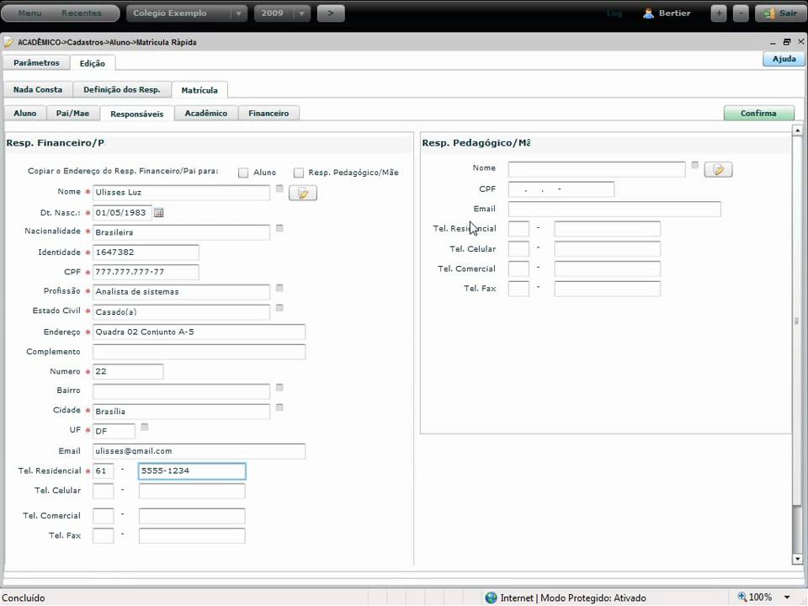Switch to the Edição tab
The image size is (808, 606).
tap(93, 63)
